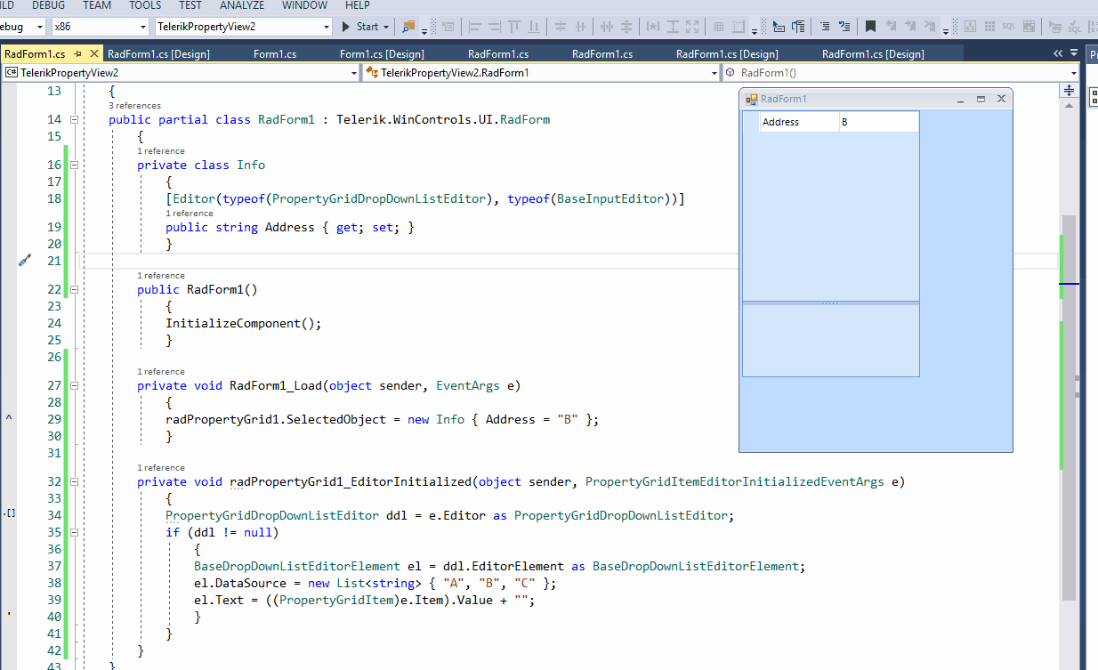Click the Address property cell in RadForm1 window
Screen dimensions: 1098x670
click(x=800, y=122)
